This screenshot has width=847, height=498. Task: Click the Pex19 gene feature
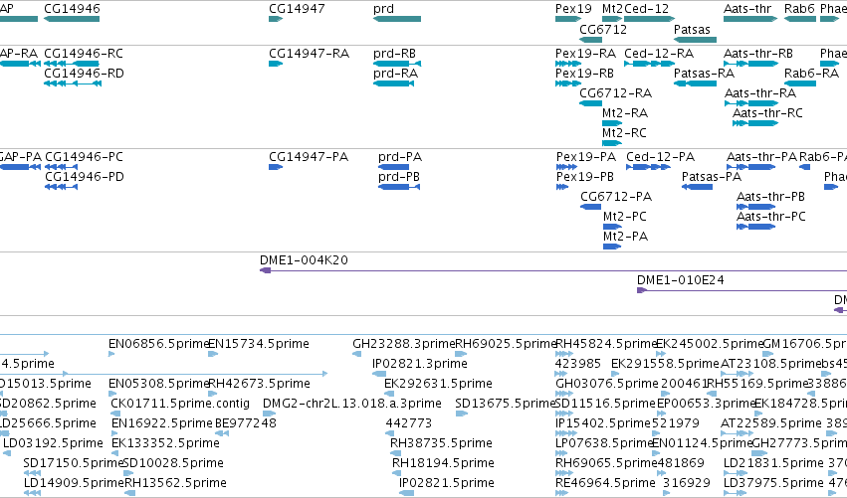pos(568,19)
